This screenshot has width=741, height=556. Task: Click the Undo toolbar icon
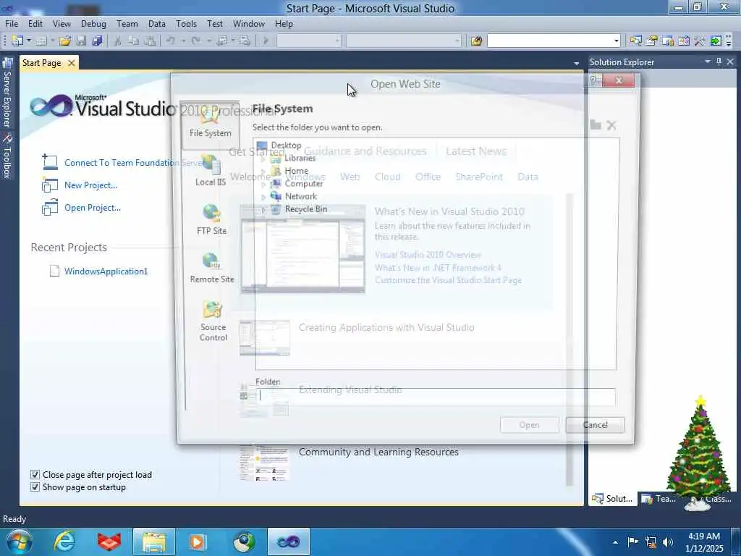(x=171, y=41)
